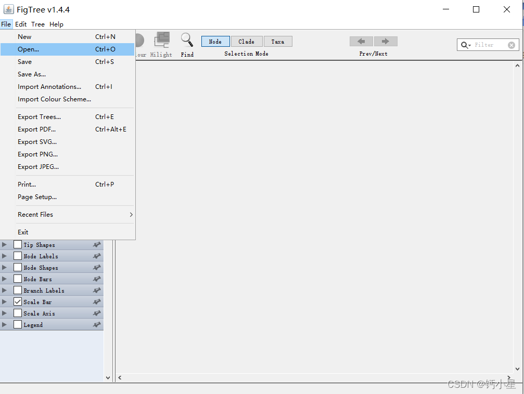Expand the Node Labels section triangle
Image resolution: width=524 pixels, height=394 pixels.
click(x=4, y=256)
